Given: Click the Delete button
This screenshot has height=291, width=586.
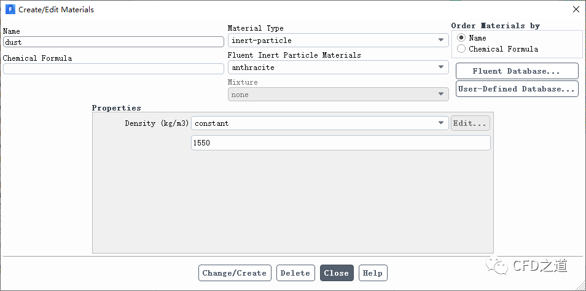Looking at the screenshot, I should click(x=295, y=273).
